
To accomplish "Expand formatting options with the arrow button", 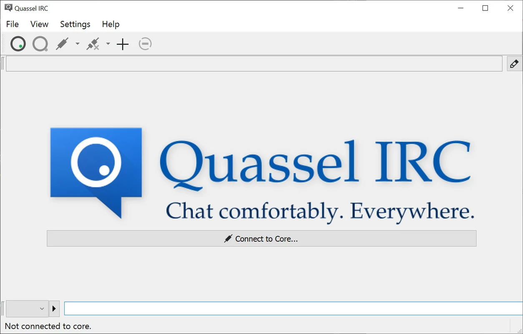I will [x=54, y=309].
